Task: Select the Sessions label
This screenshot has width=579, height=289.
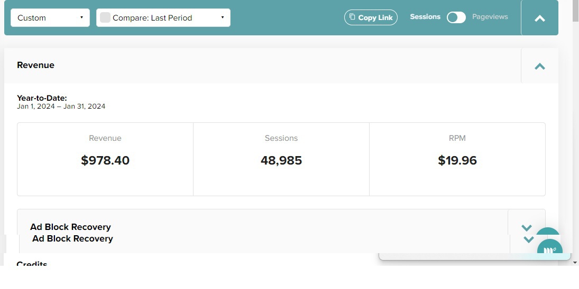Action: click(425, 17)
